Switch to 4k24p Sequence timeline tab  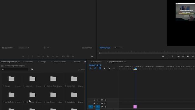pos(96,62)
